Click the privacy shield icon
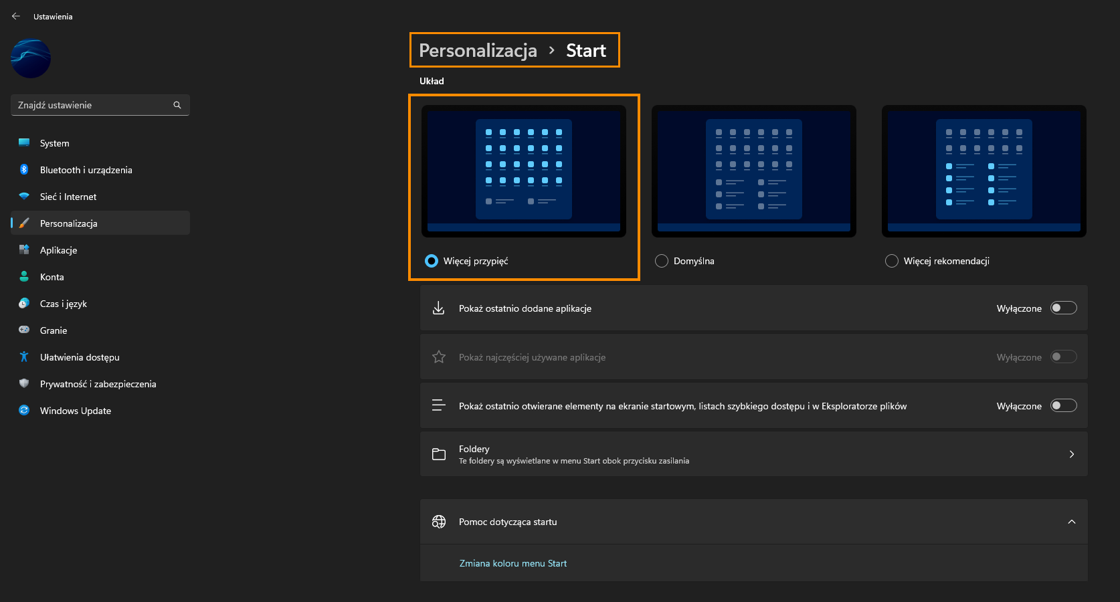Image resolution: width=1120 pixels, height=602 pixels. (x=24, y=383)
